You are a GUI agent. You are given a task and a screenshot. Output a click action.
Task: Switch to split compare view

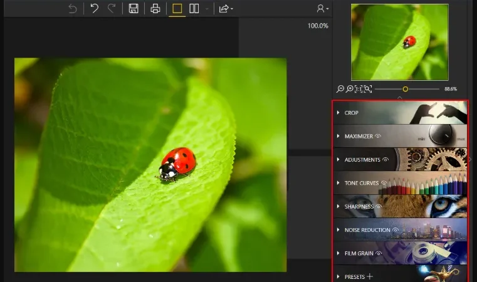(x=194, y=9)
